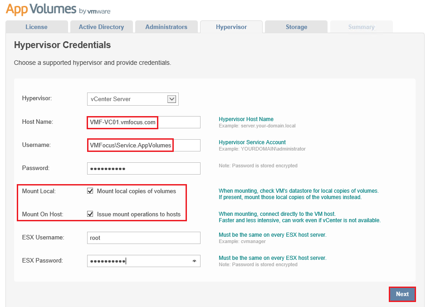Open the Active Directory tab
The width and height of the screenshot is (426, 307).
coord(101,27)
